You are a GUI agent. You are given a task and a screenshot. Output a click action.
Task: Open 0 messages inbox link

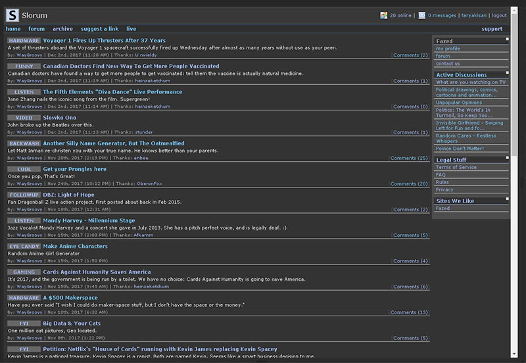[x=442, y=15]
